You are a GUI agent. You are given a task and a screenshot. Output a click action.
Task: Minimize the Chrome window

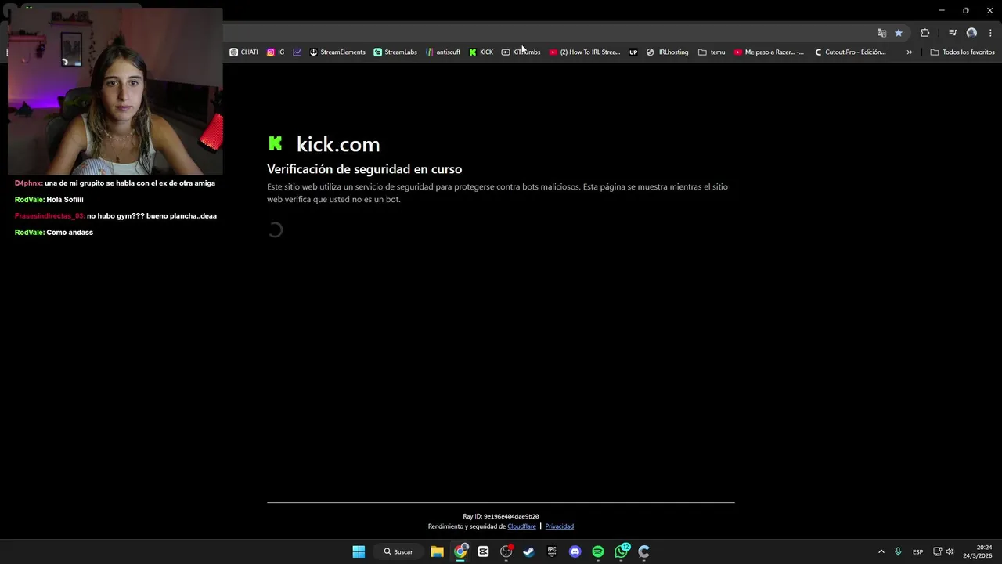click(x=942, y=10)
